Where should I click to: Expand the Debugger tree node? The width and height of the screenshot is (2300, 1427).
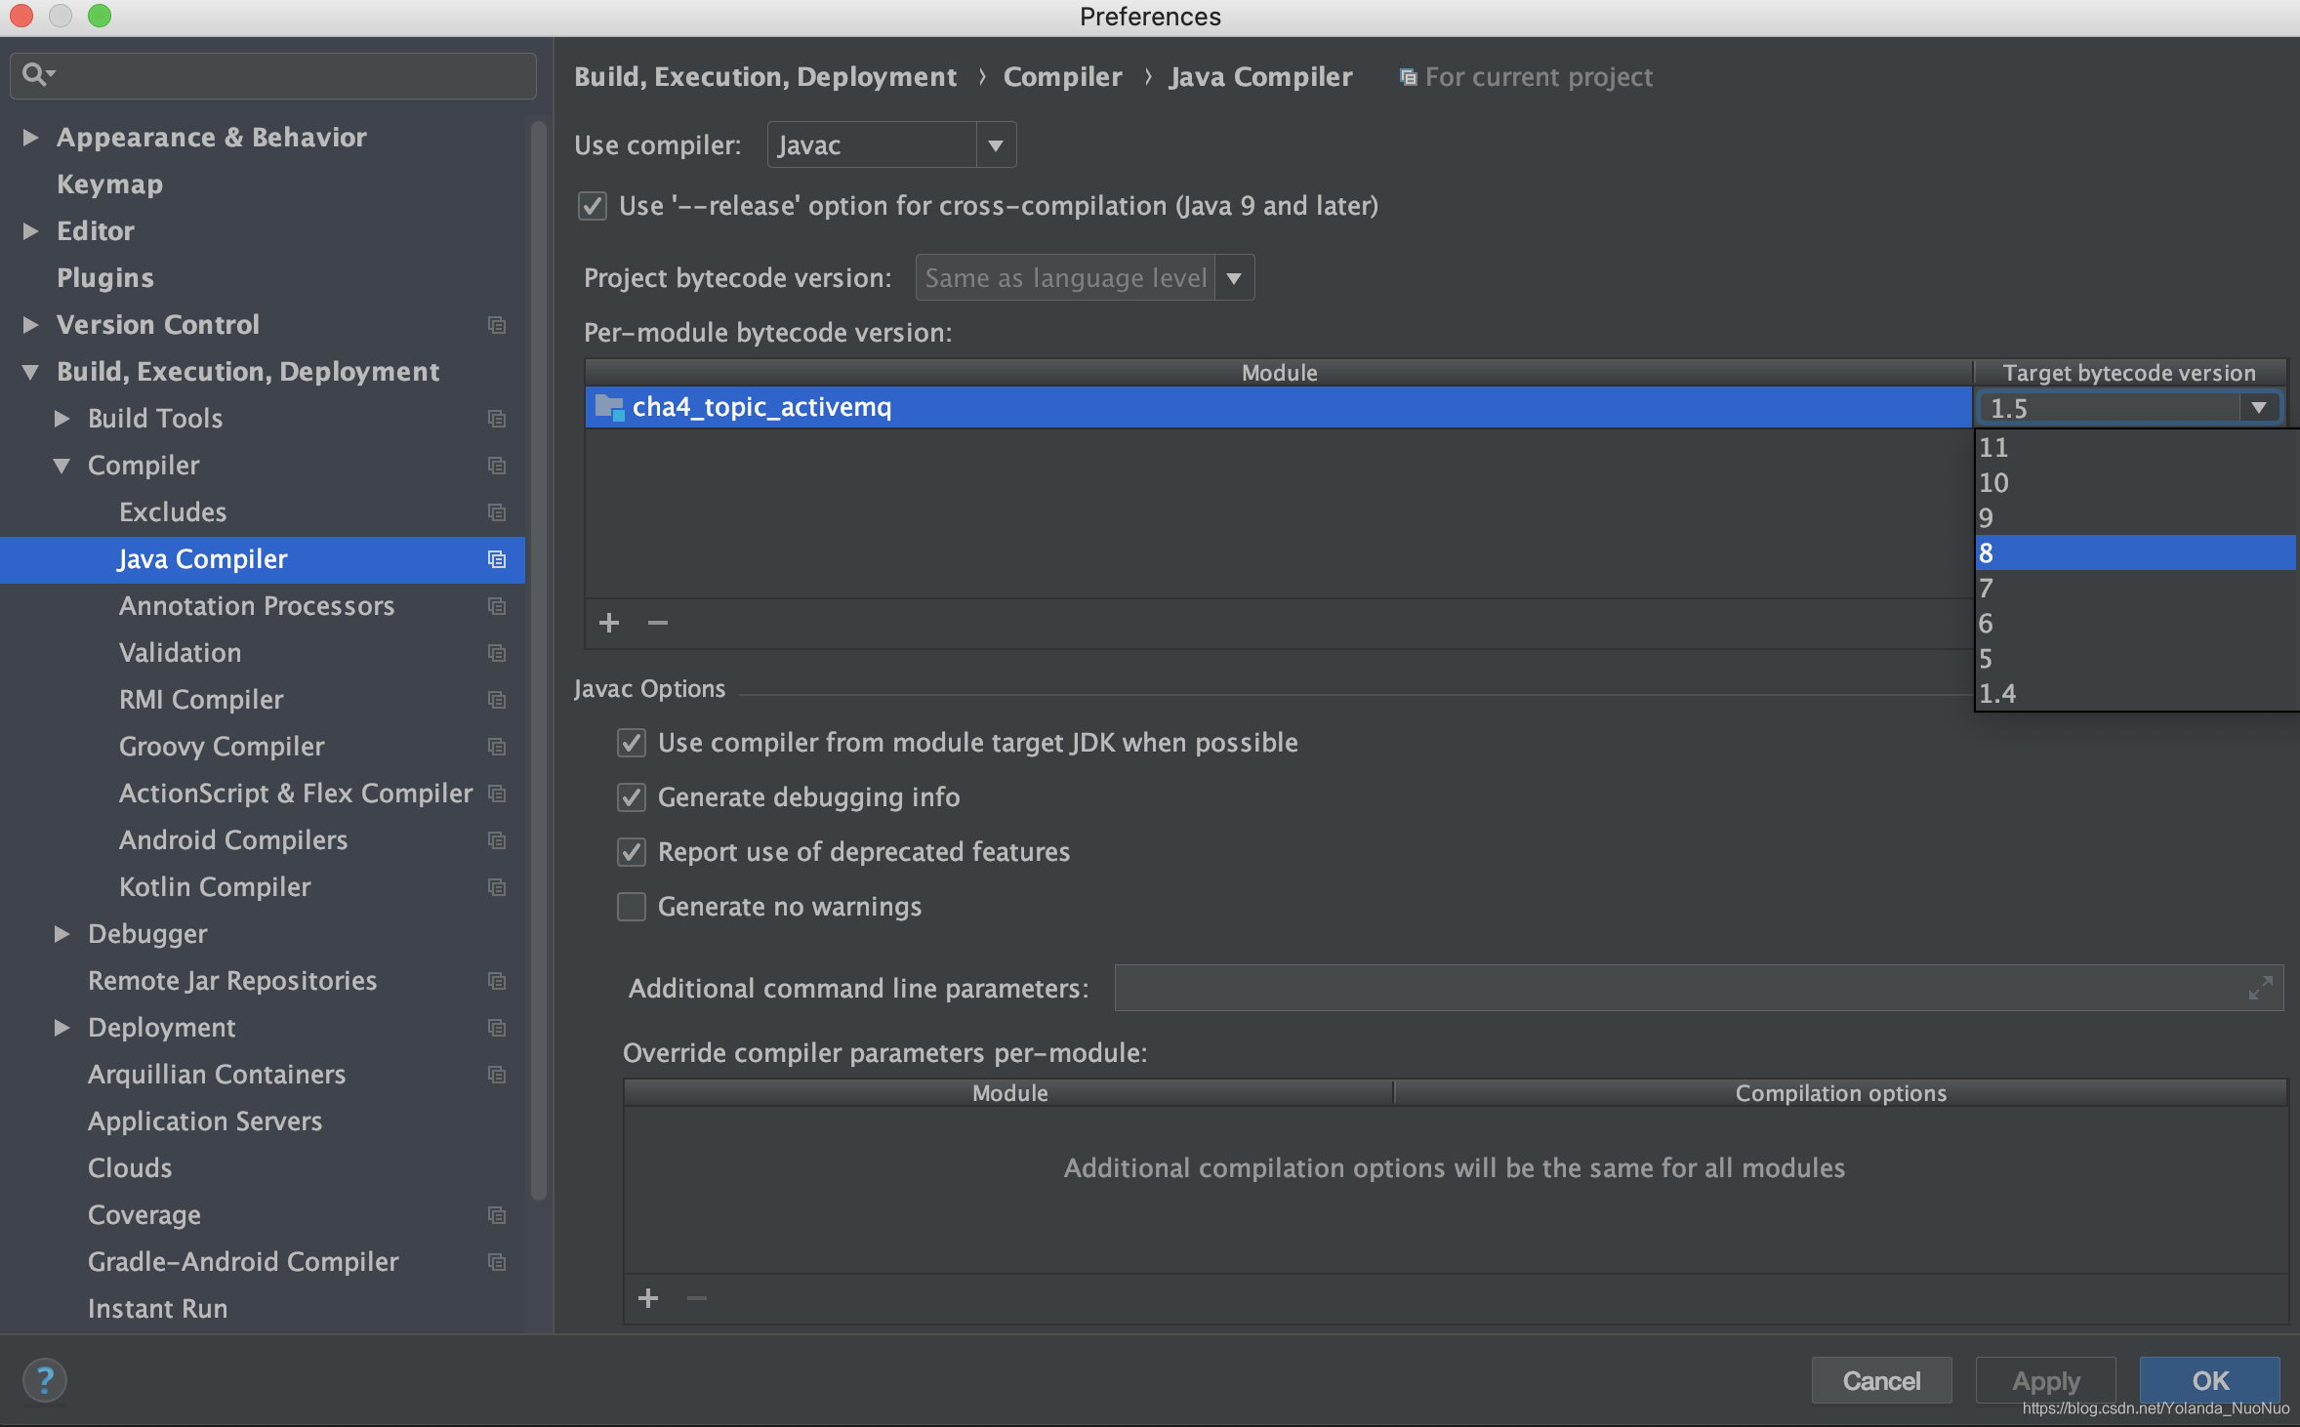pyautogui.click(x=62, y=934)
